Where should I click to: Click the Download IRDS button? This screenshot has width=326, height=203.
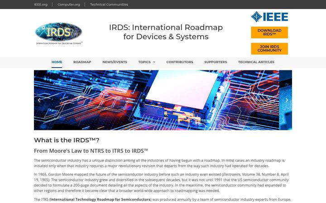pos(269,32)
